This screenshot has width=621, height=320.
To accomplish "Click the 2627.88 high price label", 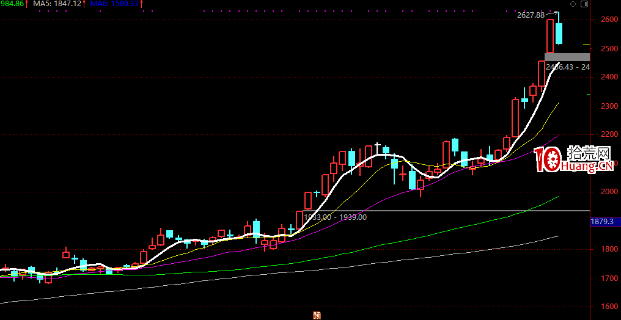I will pyautogui.click(x=531, y=15).
